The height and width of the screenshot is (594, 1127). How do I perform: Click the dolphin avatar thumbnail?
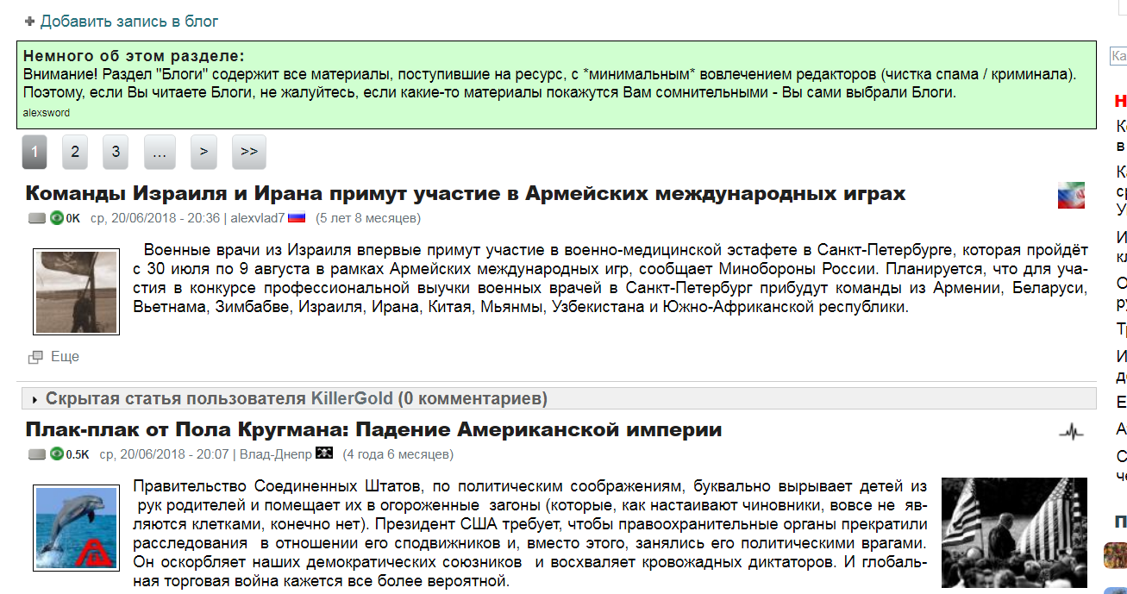[x=76, y=528]
